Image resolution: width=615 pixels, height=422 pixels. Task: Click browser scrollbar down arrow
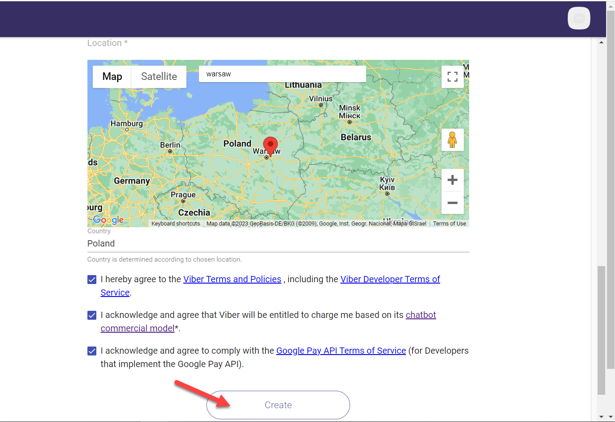611,417
